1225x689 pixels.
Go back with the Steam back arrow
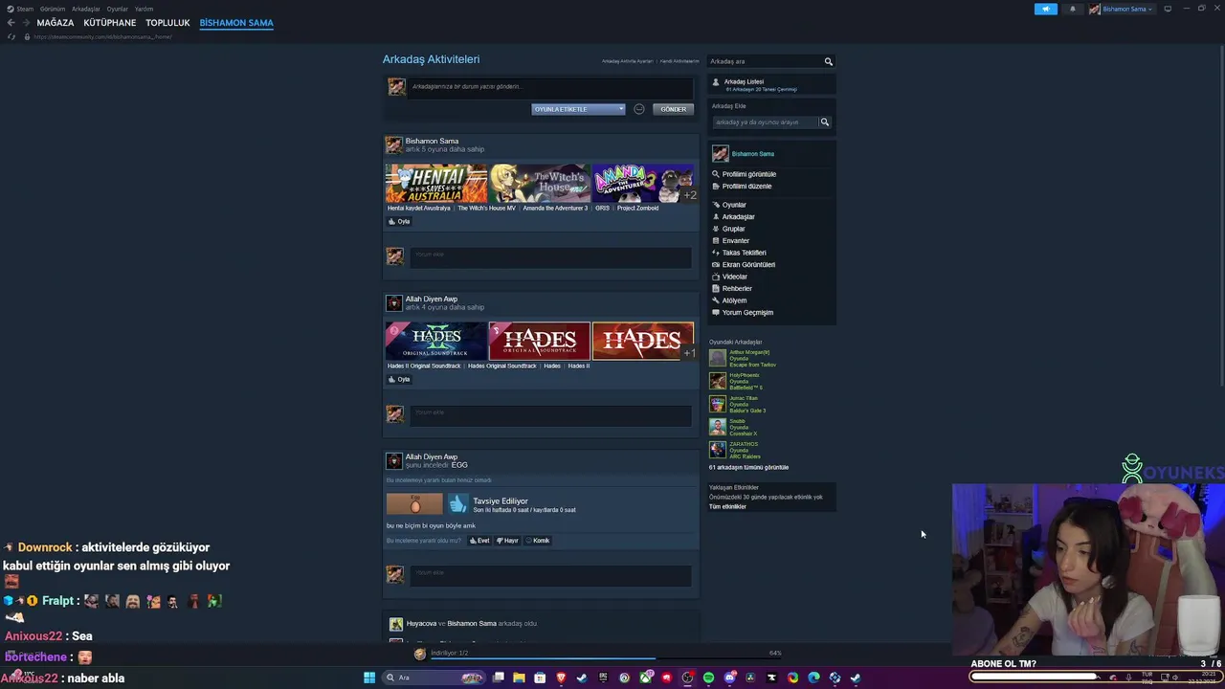tap(11, 23)
